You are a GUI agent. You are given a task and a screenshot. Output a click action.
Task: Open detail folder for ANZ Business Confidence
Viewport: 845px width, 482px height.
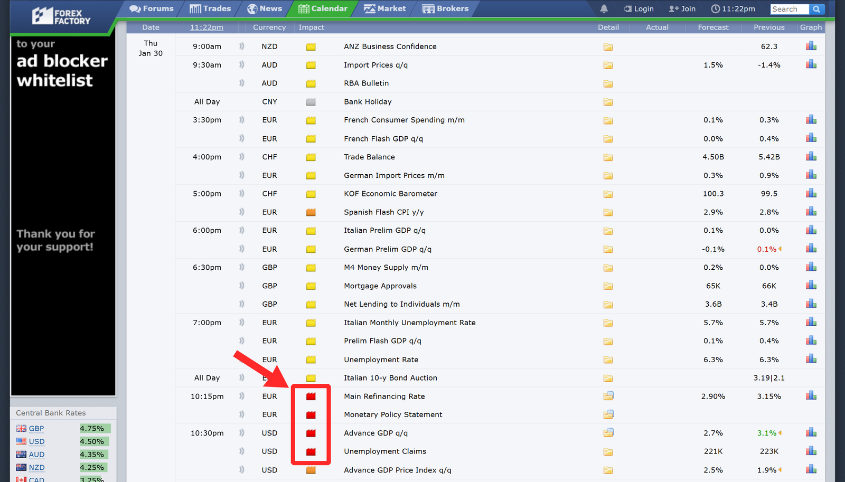click(x=608, y=47)
